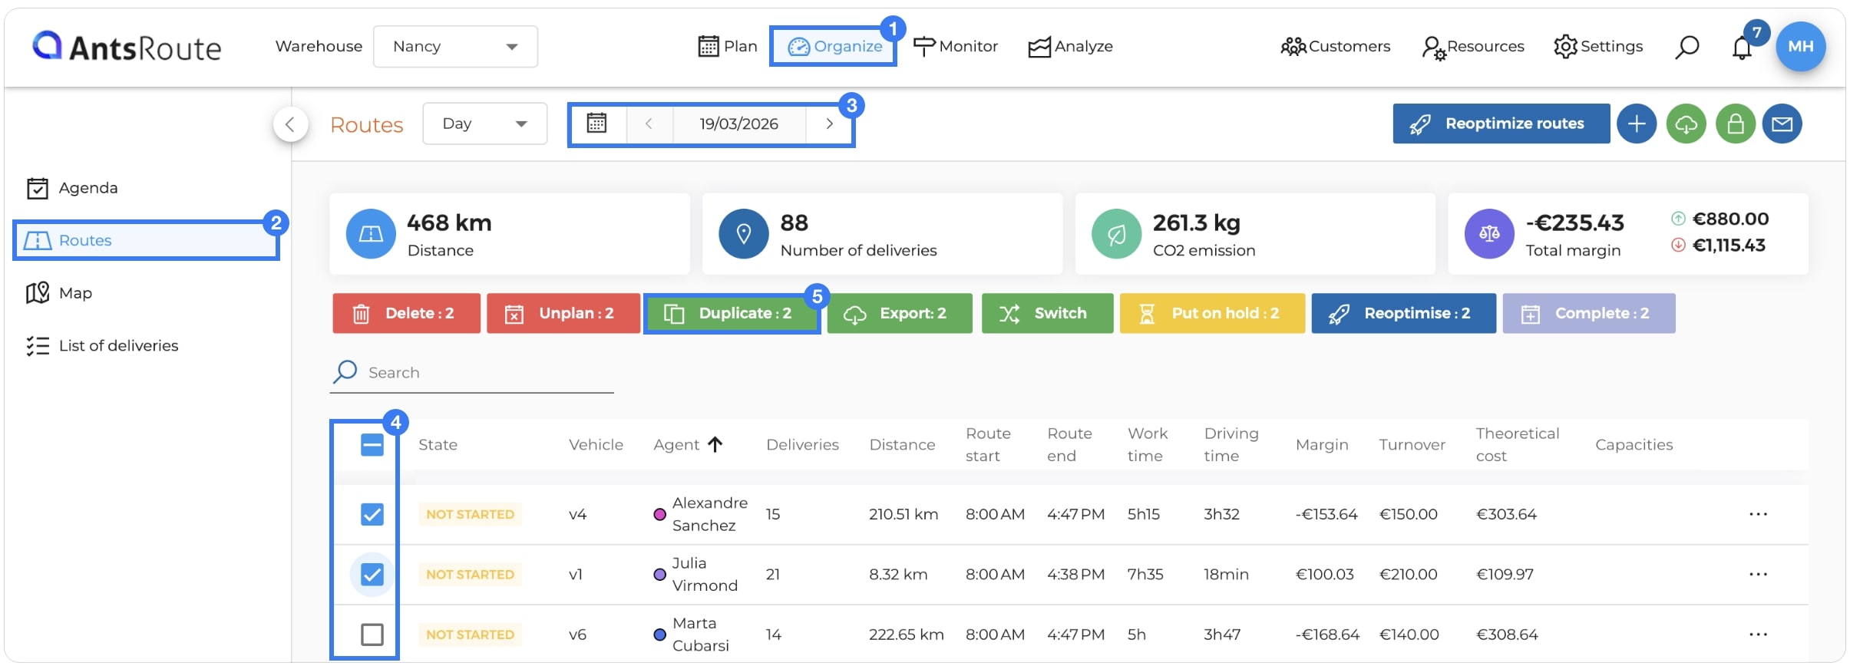The width and height of the screenshot is (1850, 666).
Task: Open the Nancy warehouse dropdown
Action: (x=455, y=47)
